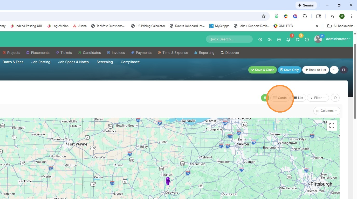Show more bookmarks with double chevron

pos(317,26)
